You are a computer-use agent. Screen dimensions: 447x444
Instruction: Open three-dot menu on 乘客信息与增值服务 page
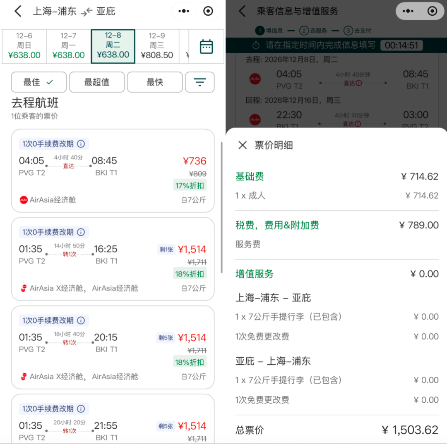pyautogui.click(x=408, y=11)
